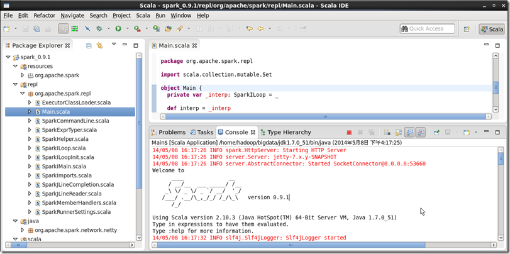510x254 pixels.
Task: Toggle Show Console When Standard Out Changes
Action: 409,133
